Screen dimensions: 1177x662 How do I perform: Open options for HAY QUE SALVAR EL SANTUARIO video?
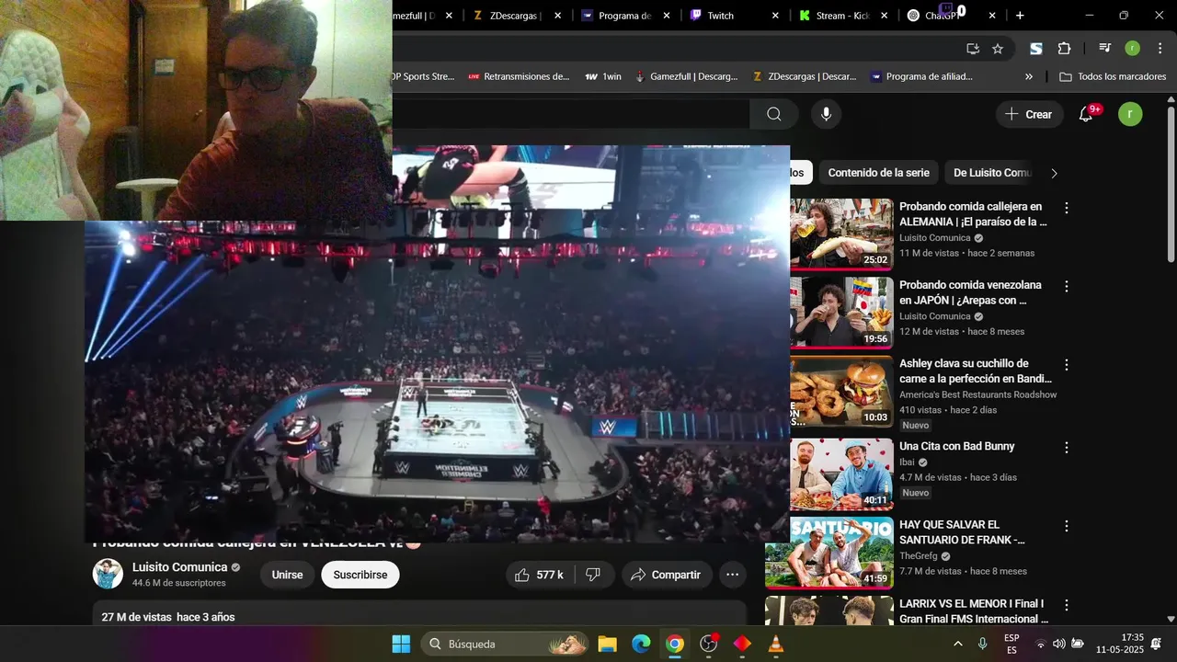(x=1067, y=527)
